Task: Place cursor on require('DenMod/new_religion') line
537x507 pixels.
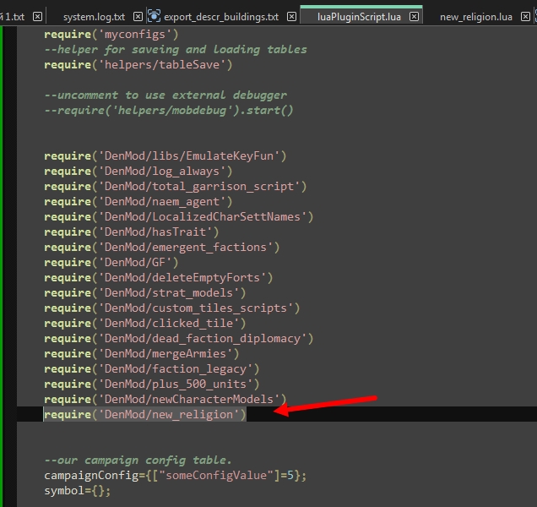Action: (145, 414)
